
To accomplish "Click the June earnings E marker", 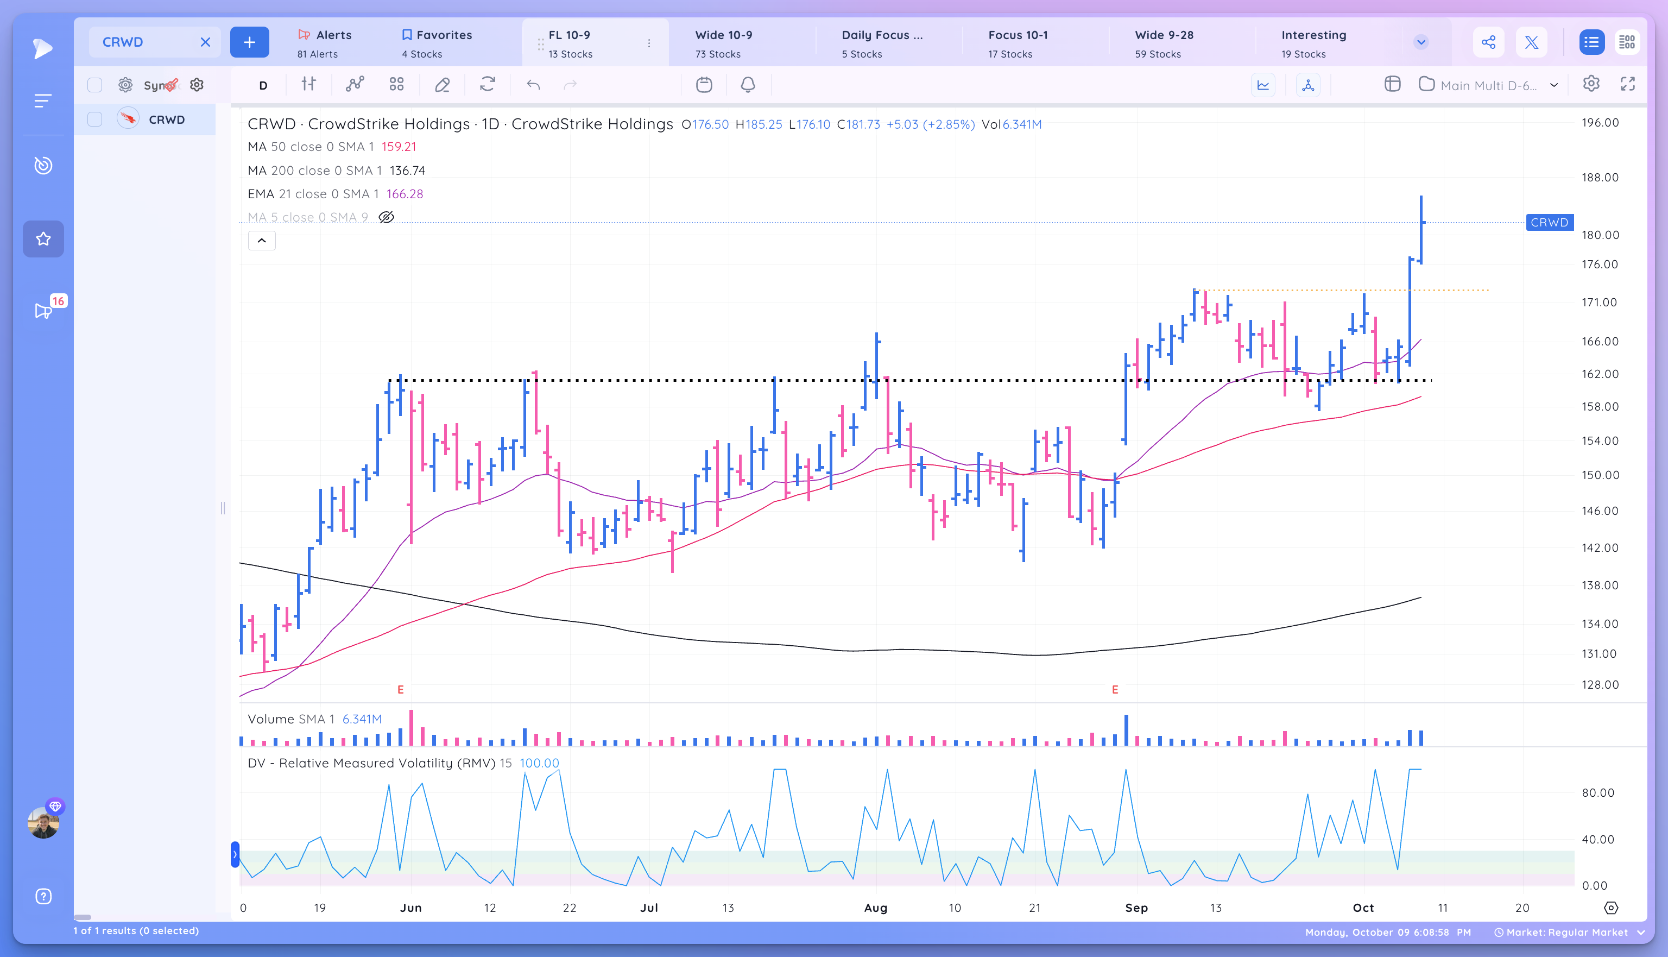I will point(401,689).
